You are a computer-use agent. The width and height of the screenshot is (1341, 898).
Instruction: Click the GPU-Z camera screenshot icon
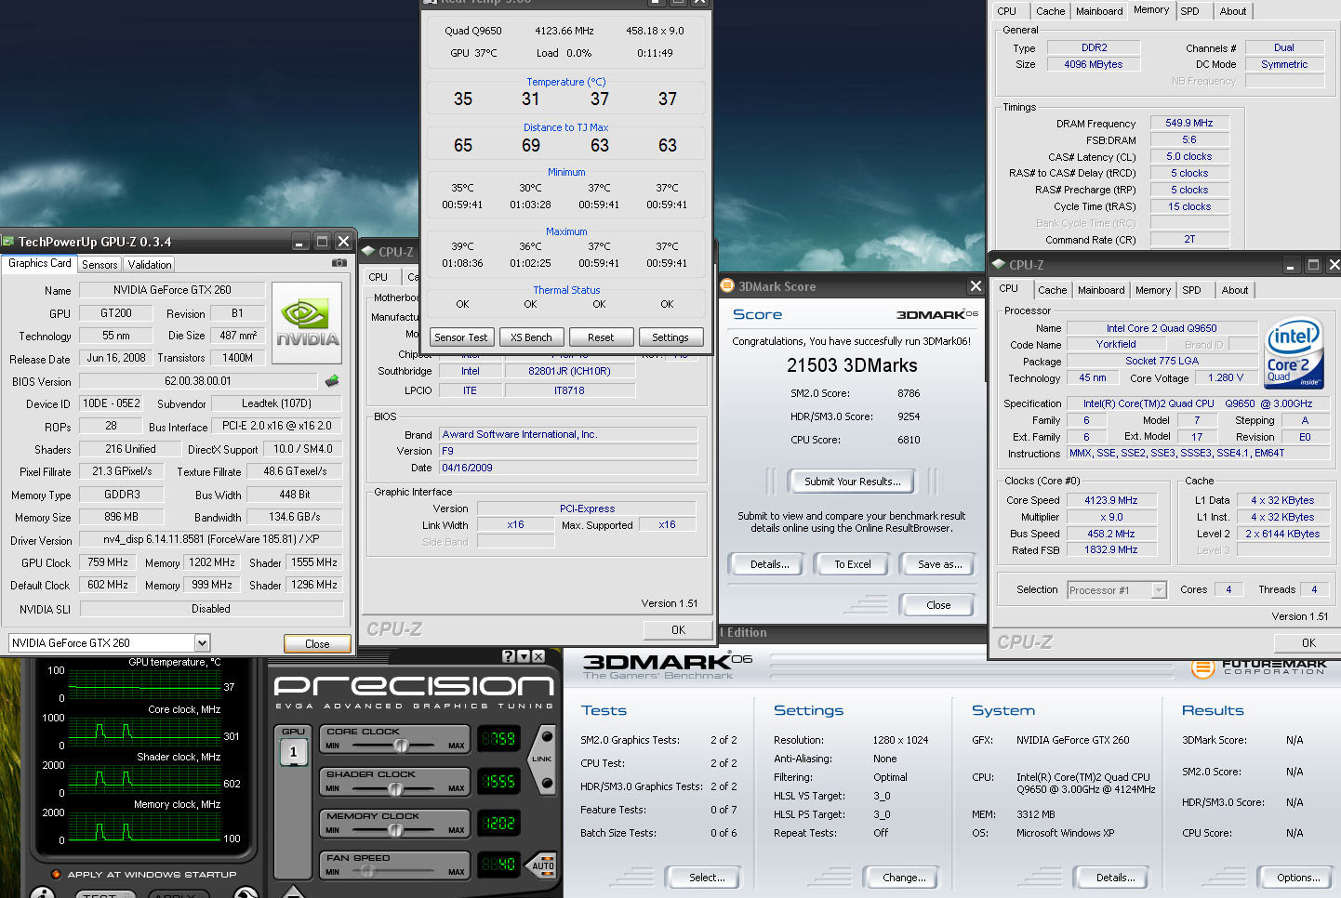point(339,264)
